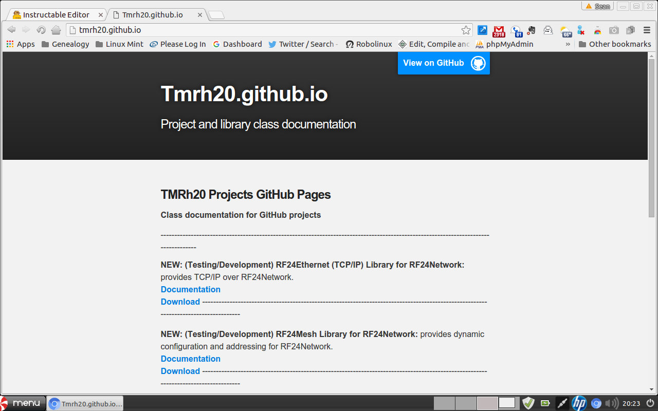
Task: Click the Sean profile button
Action: [x=597, y=6]
